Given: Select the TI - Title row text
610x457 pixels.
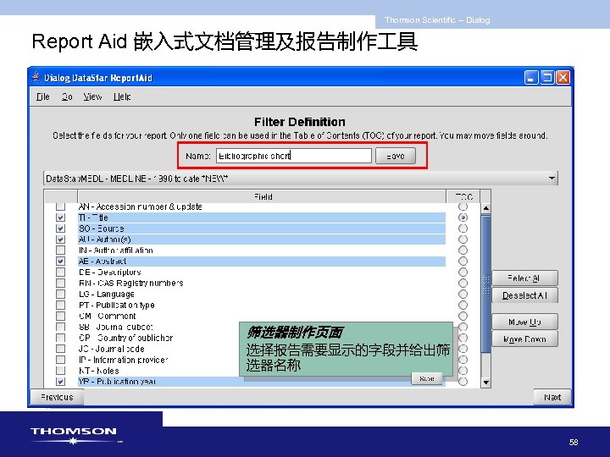Looking at the screenshot, I should pos(93,217).
